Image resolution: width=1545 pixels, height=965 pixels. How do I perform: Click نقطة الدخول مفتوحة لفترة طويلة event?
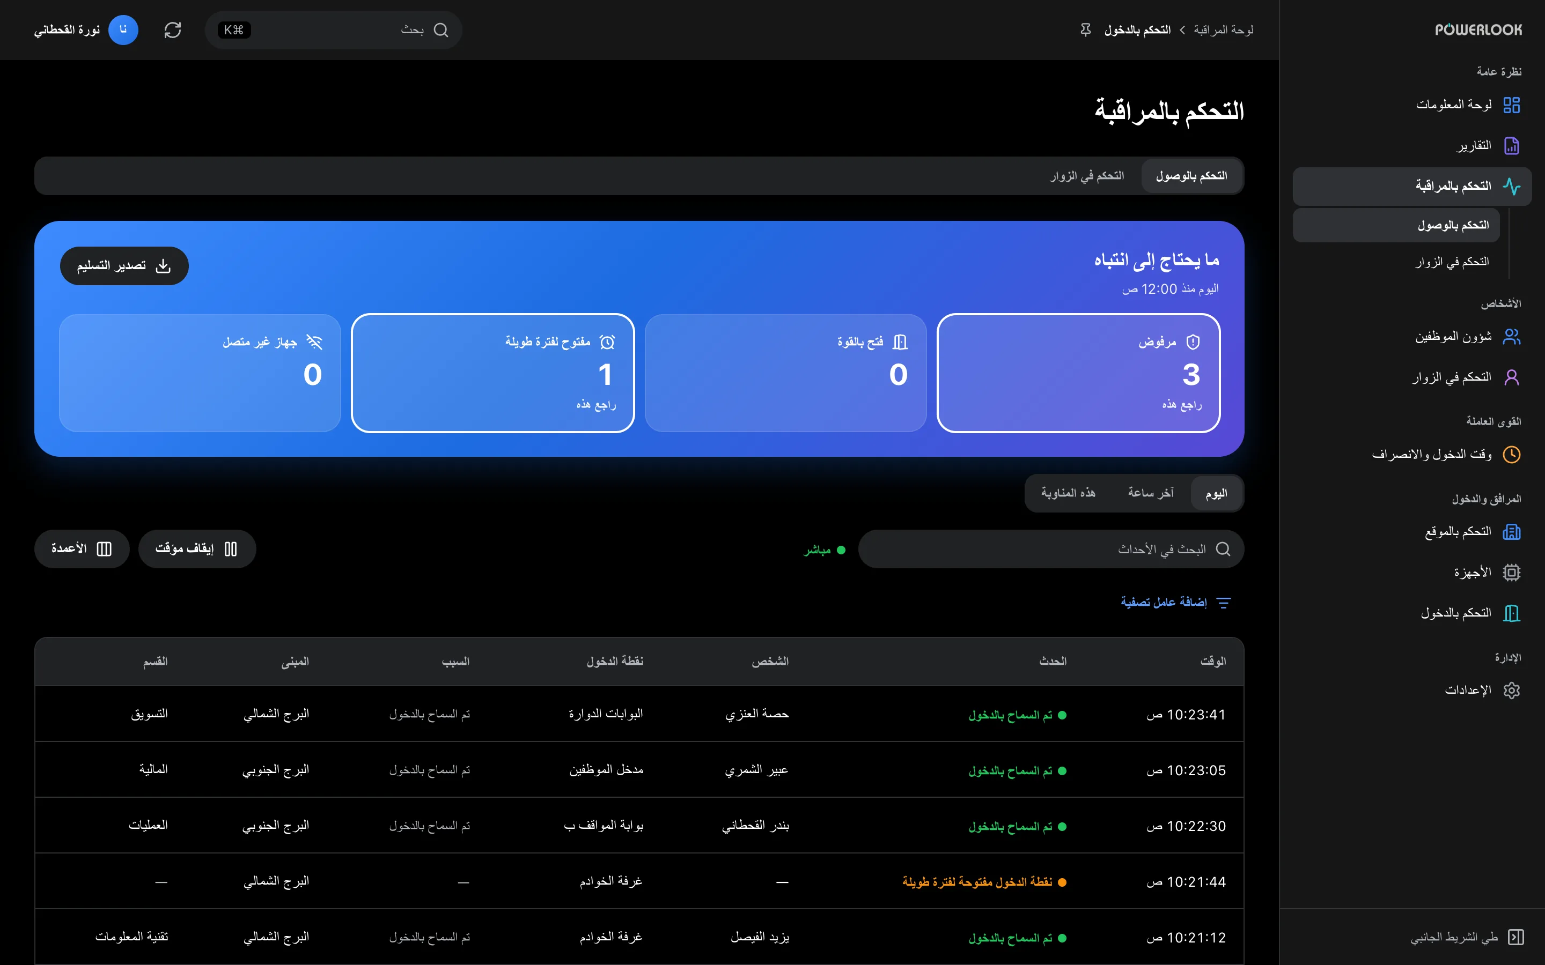984,882
